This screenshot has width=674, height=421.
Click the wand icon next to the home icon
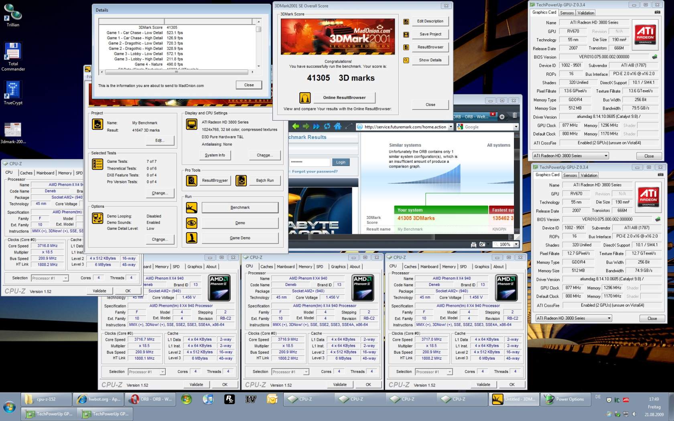click(349, 126)
